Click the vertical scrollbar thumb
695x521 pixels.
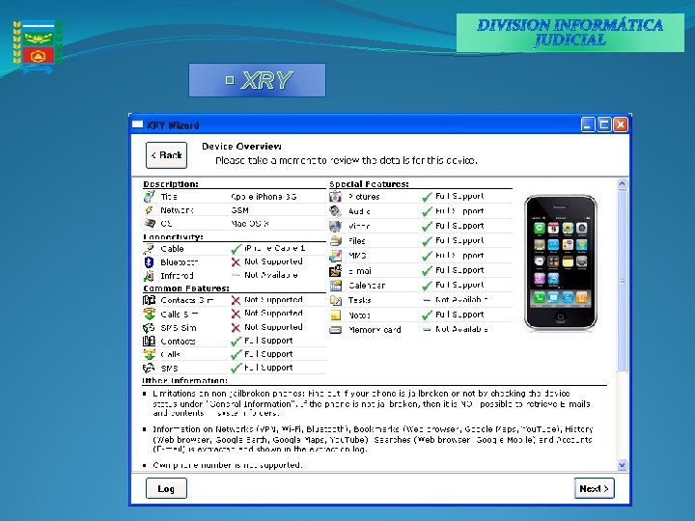(622, 281)
